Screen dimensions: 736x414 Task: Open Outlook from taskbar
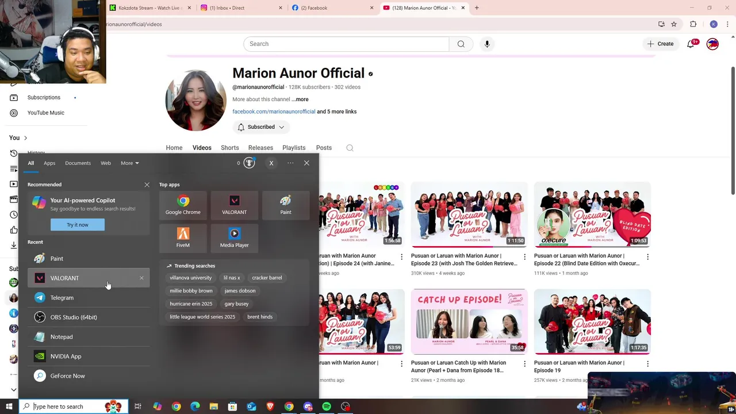click(x=251, y=407)
